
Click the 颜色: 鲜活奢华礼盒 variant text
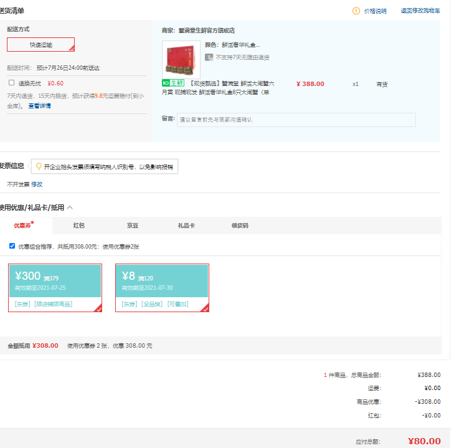coord(232,45)
